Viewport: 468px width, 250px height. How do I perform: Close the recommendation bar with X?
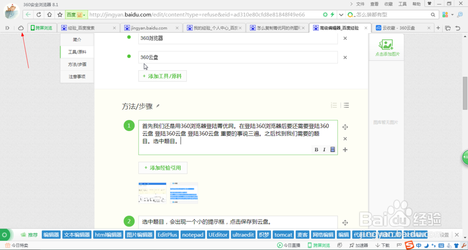[x=456, y=235]
